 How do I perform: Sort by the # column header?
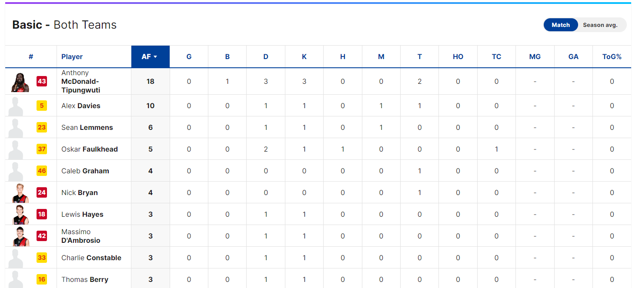31,56
